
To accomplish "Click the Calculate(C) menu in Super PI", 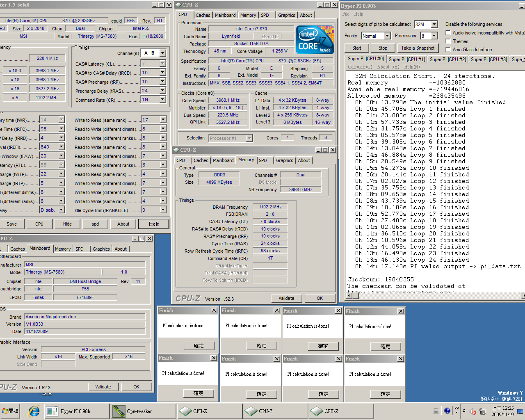I will [360, 67].
